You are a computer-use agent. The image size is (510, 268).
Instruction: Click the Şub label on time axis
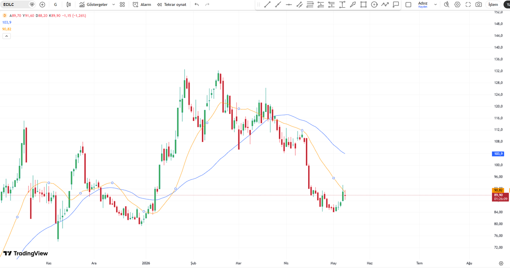193,263
